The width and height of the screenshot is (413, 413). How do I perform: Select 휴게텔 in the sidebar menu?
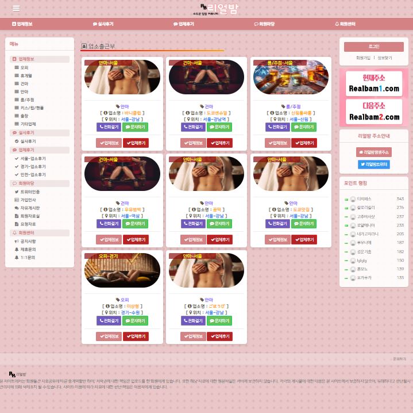coord(23,76)
